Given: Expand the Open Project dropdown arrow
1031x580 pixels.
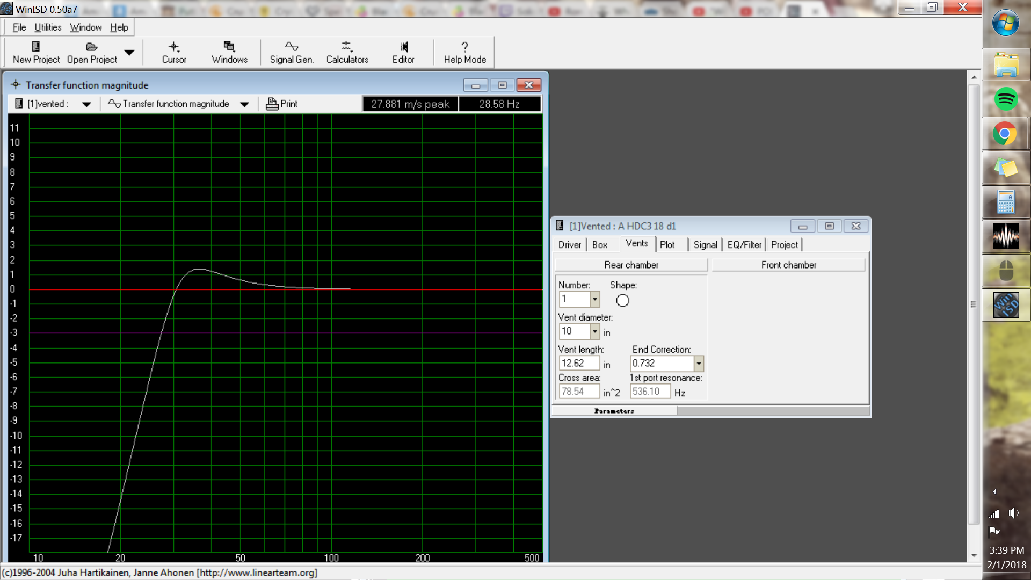Looking at the screenshot, I should pyautogui.click(x=129, y=52).
